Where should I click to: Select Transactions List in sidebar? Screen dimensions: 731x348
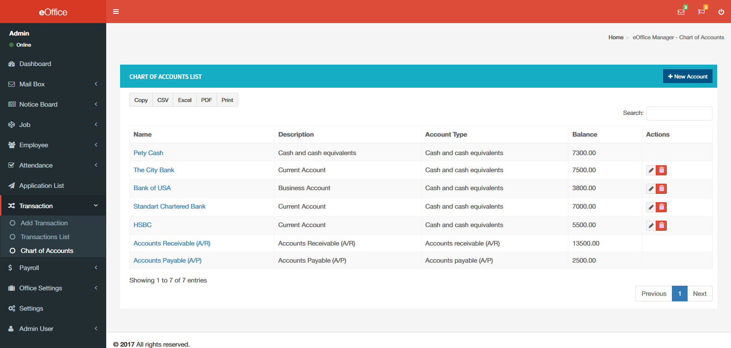[45, 237]
